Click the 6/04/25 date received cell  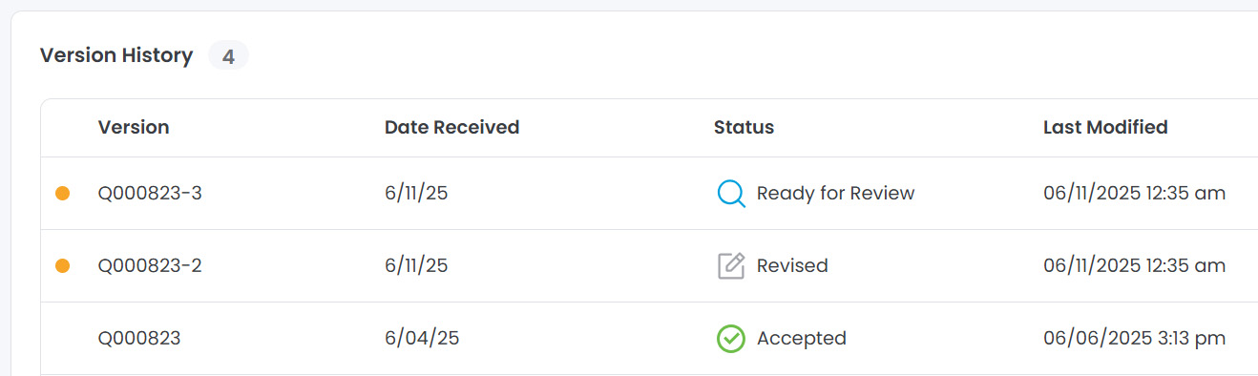tap(416, 339)
